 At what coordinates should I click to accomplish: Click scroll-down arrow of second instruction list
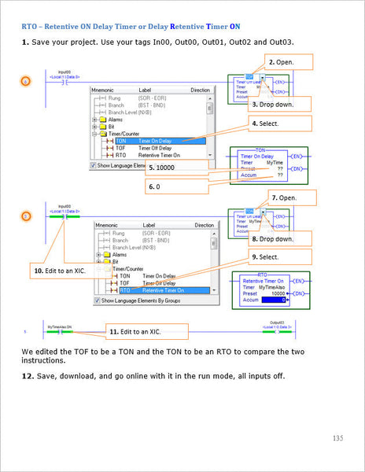214,290
